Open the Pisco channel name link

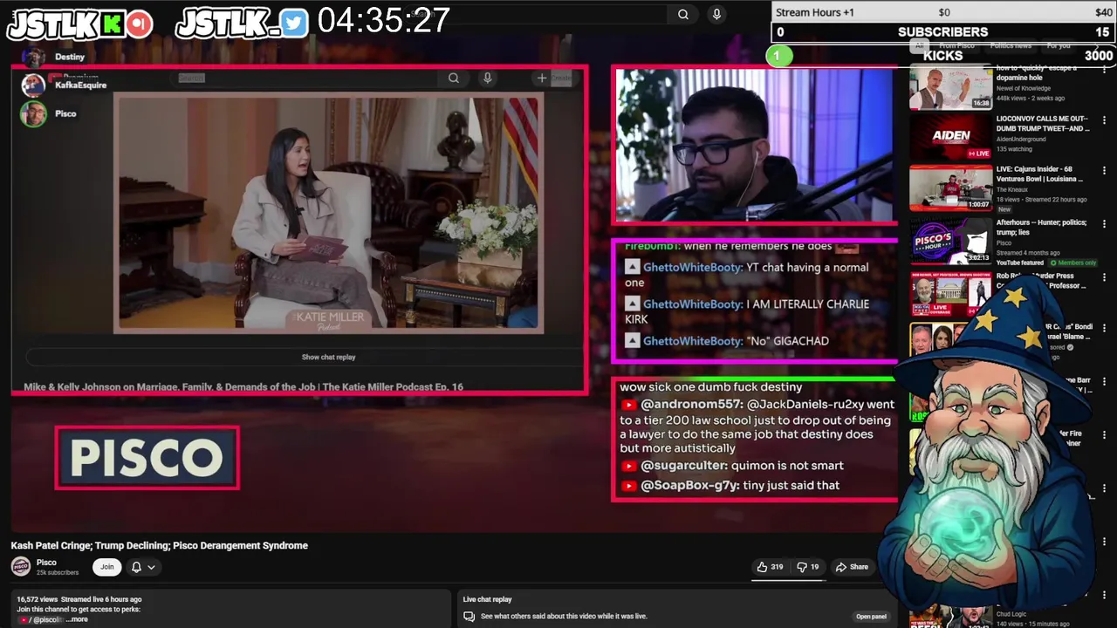tap(46, 563)
